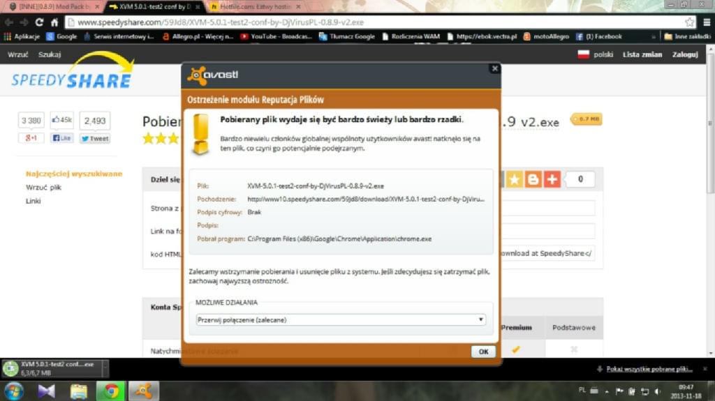Click the Google +1 button

coord(31,138)
